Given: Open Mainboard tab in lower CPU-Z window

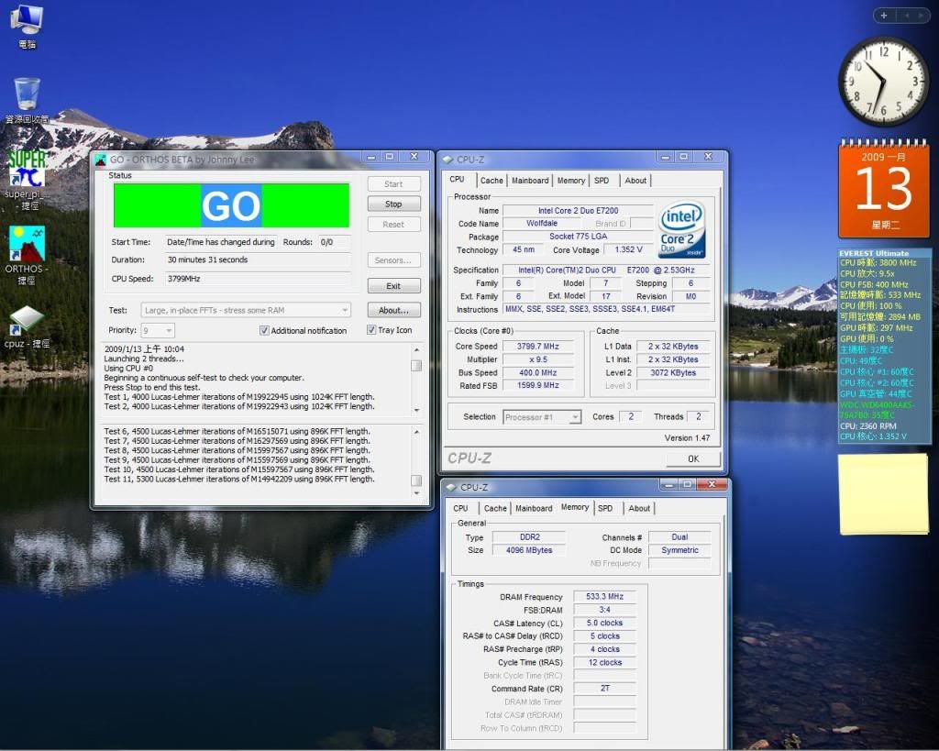Looking at the screenshot, I should click(x=534, y=508).
